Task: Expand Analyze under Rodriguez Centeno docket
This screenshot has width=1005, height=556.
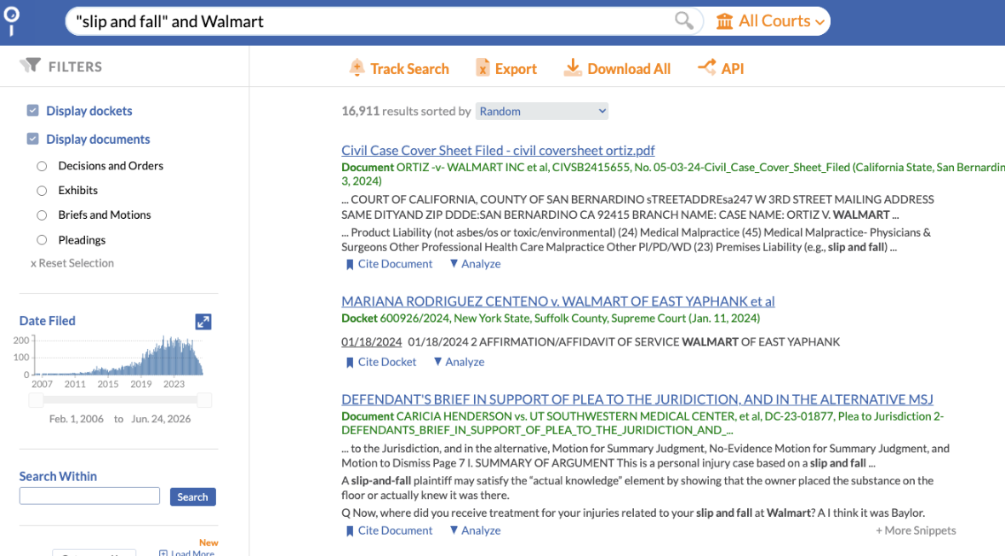Action: 459,362
